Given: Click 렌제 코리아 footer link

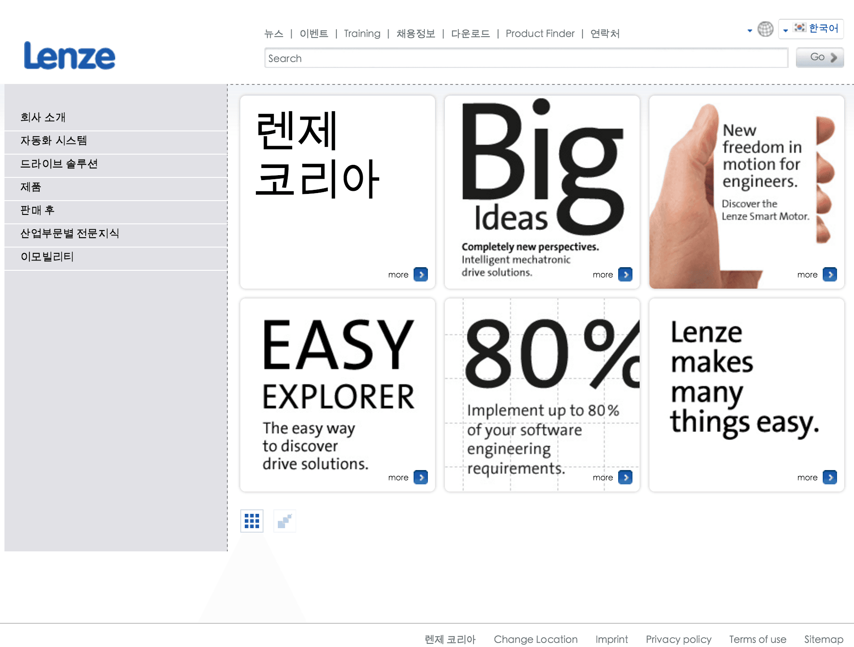Looking at the screenshot, I should pyautogui.click(x=450, y=639).
